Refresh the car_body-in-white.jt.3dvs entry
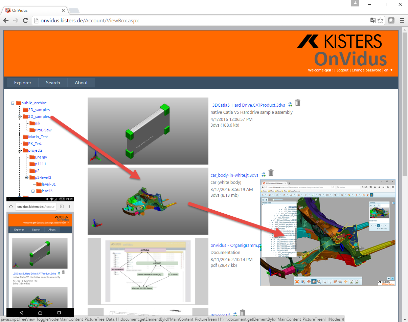Viewport: 408px width, 322px height. point(264,174)
